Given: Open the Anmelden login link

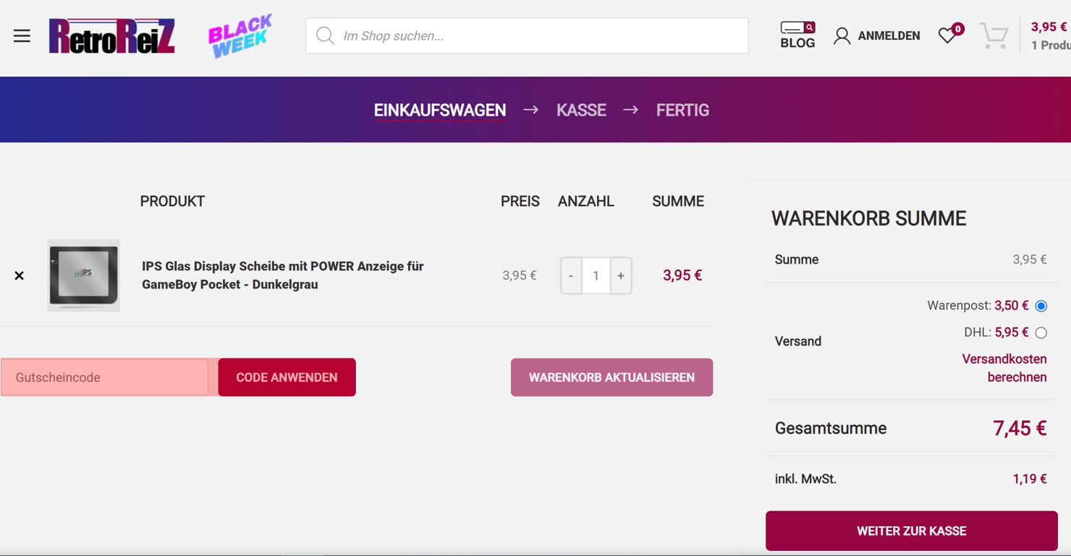Looking at the screenshot, I should (889, 36).
